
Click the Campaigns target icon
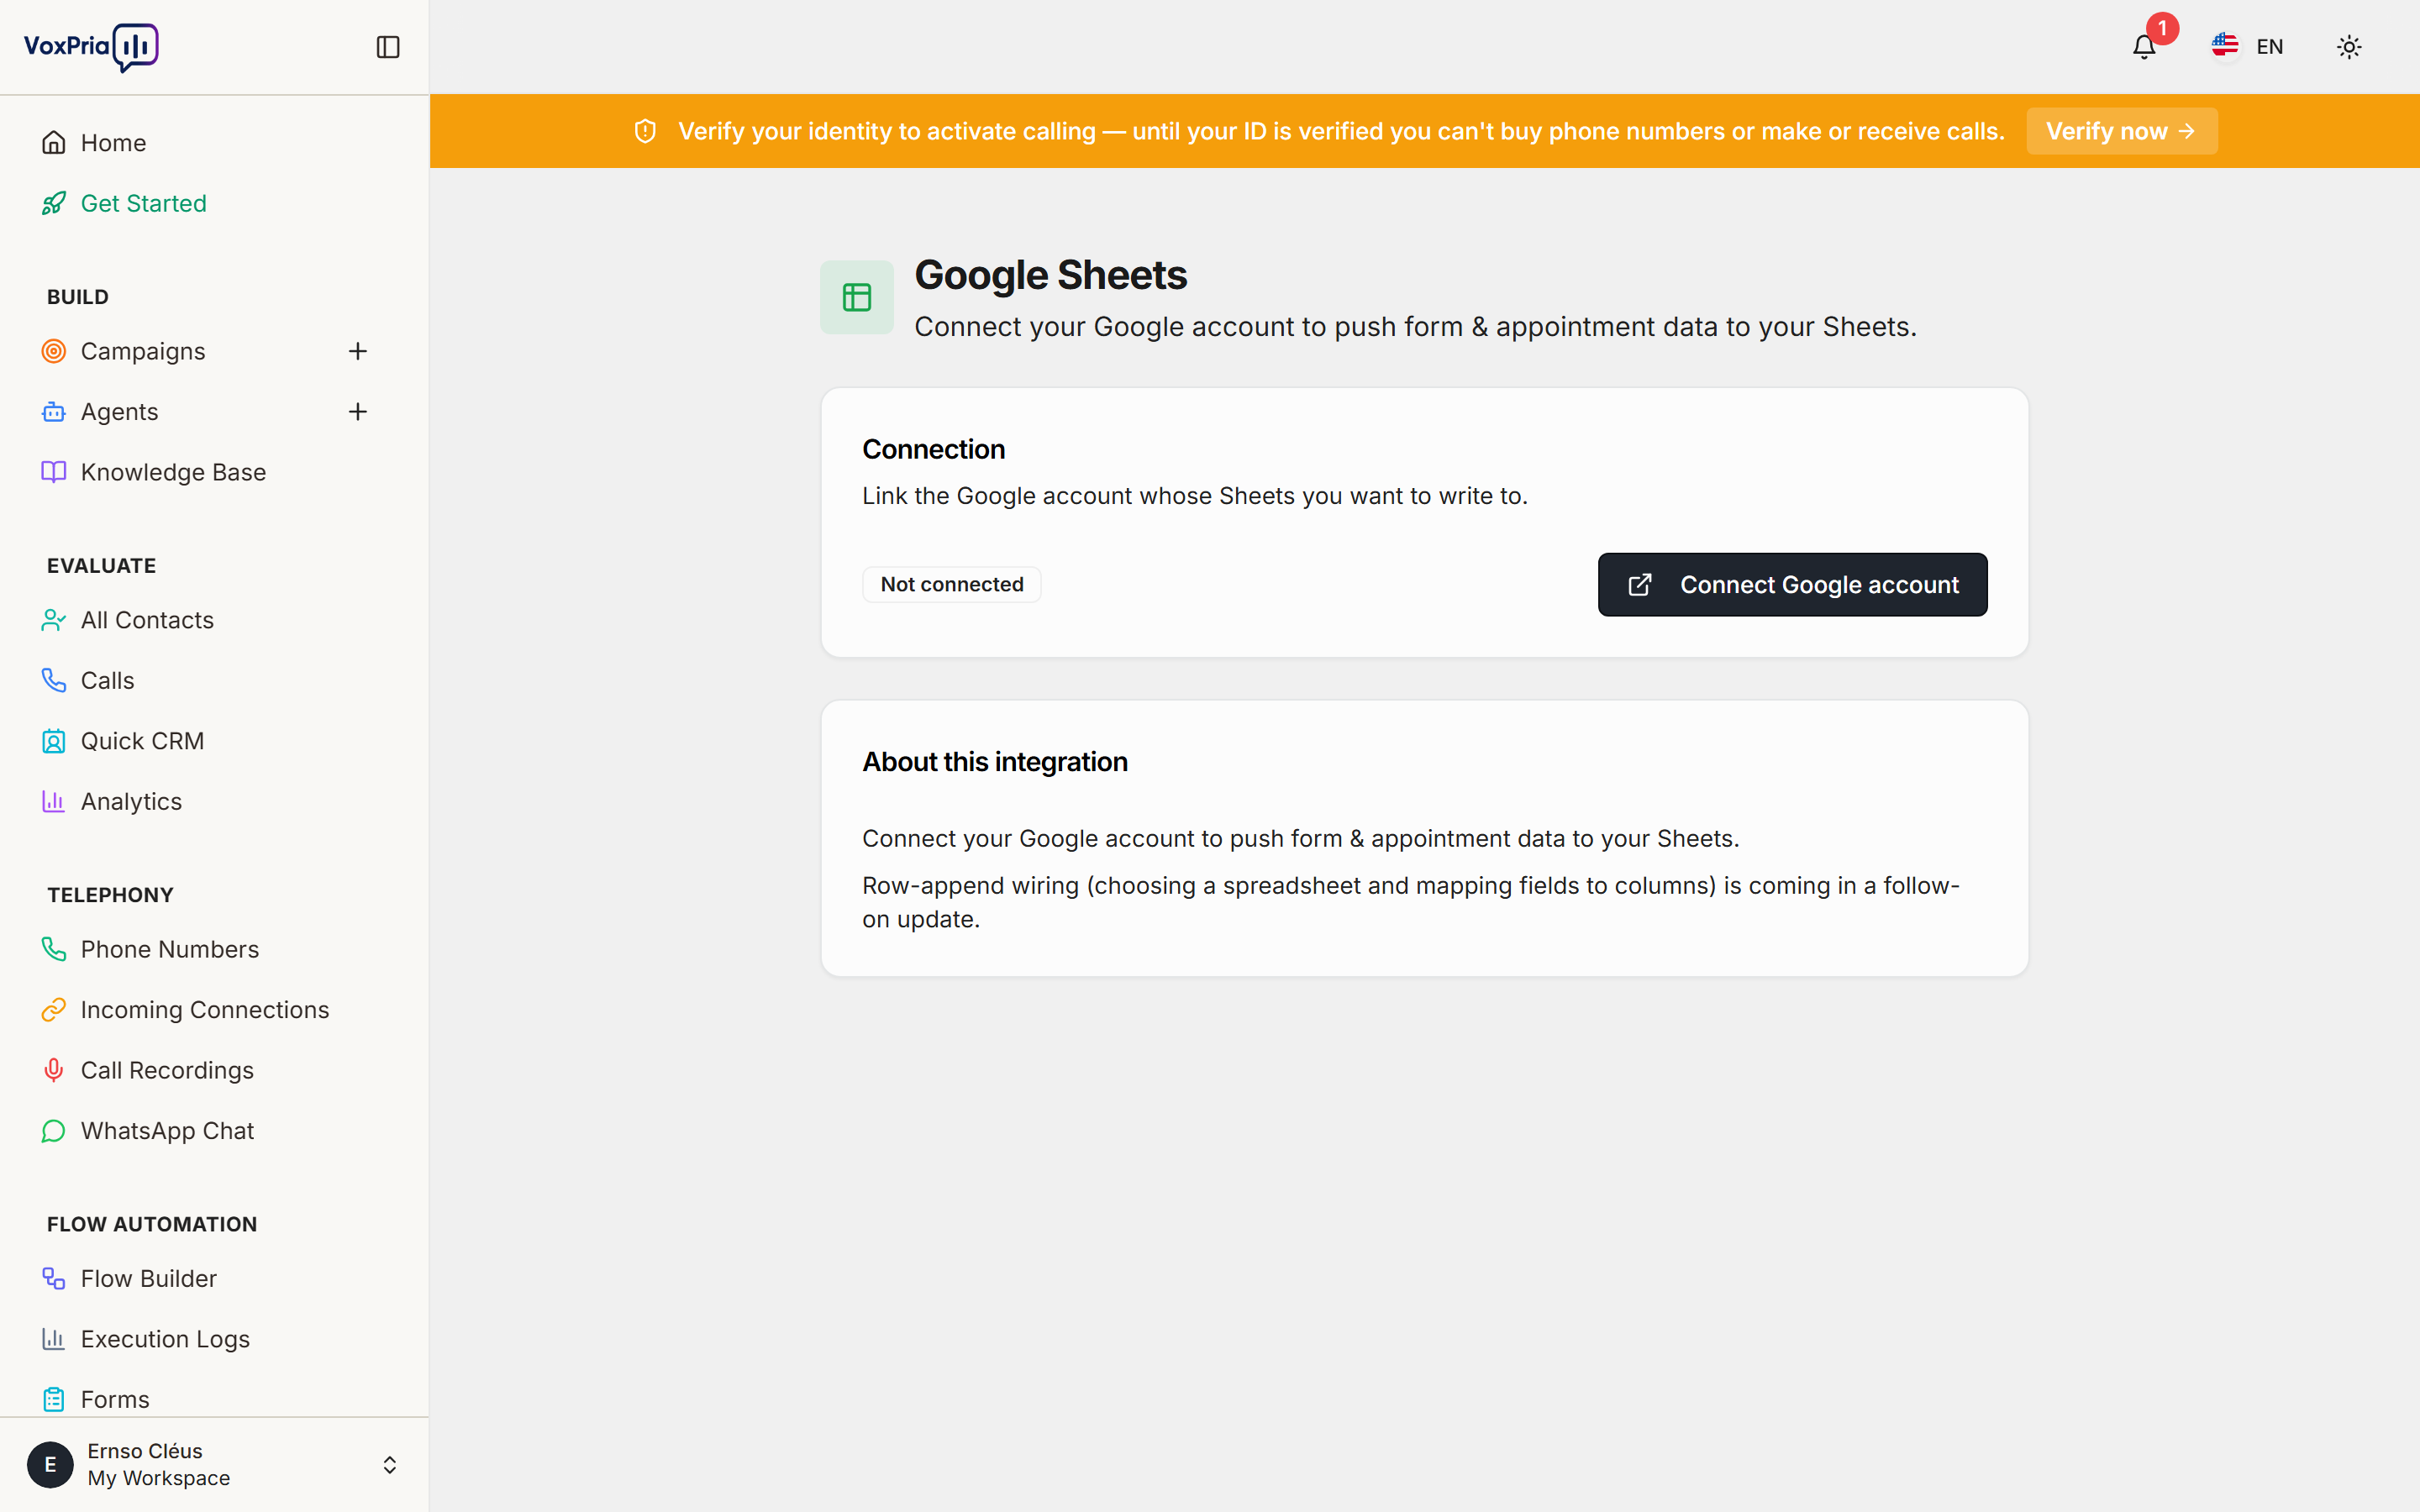coord(54,351)
